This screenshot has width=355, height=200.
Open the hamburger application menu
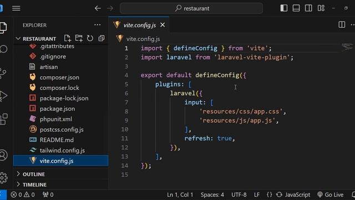pyautogui.click(x=16, y=8)
